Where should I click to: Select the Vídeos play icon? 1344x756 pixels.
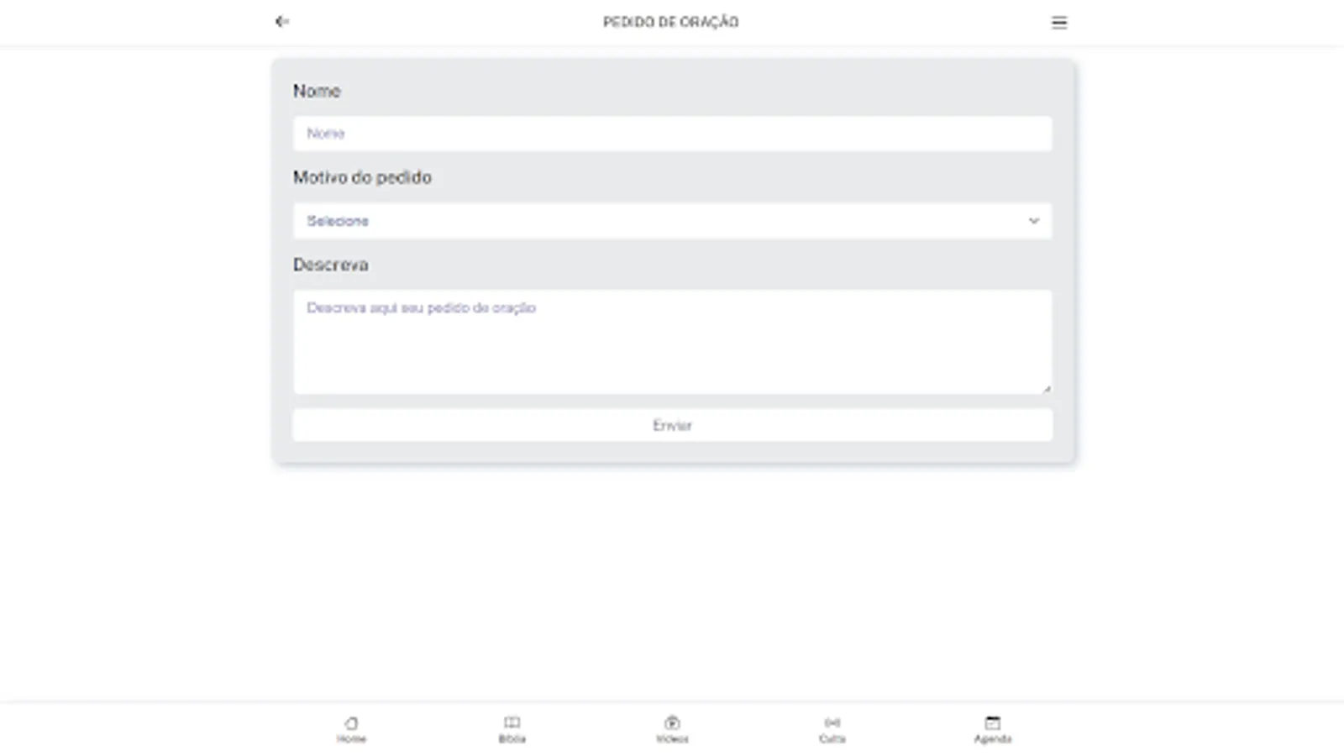pos(672,722)
